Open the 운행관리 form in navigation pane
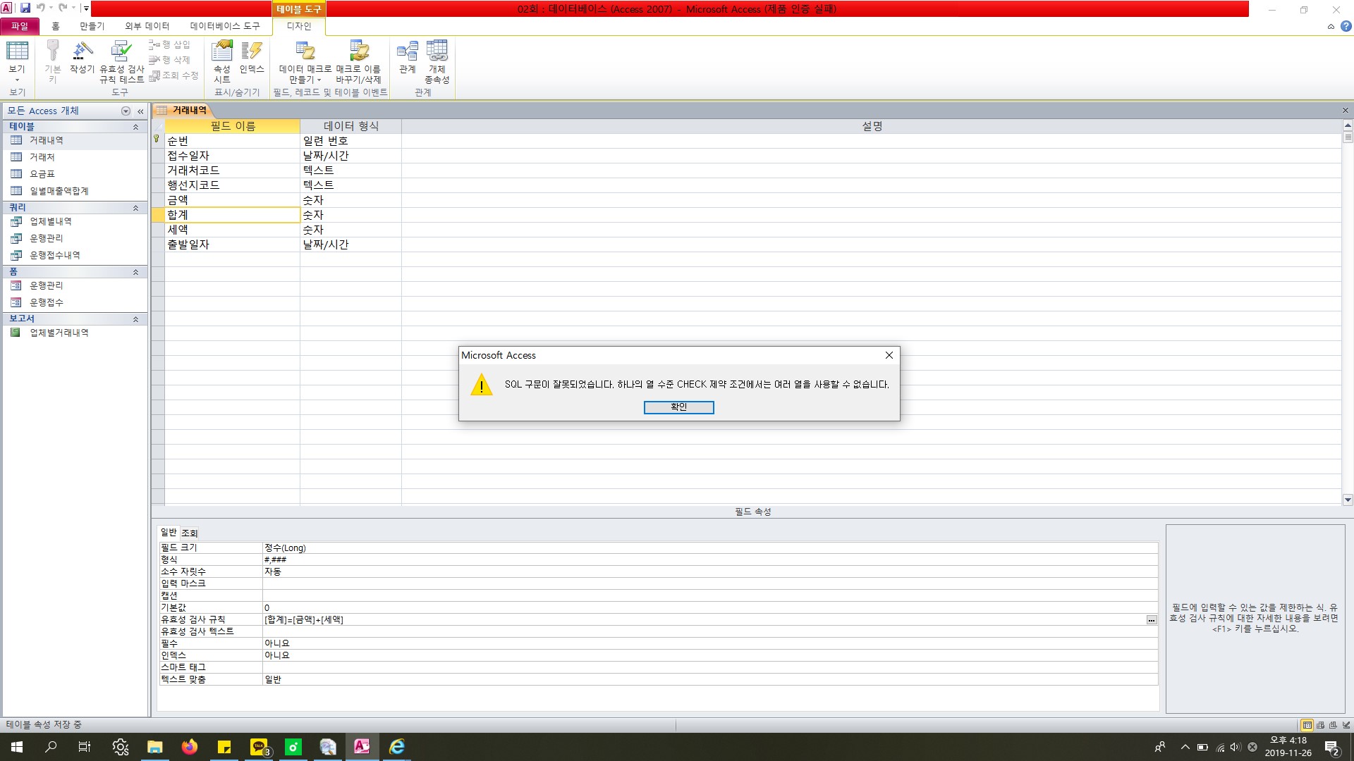The height and width of the screenshot is (761, 1354). point(47,285)
